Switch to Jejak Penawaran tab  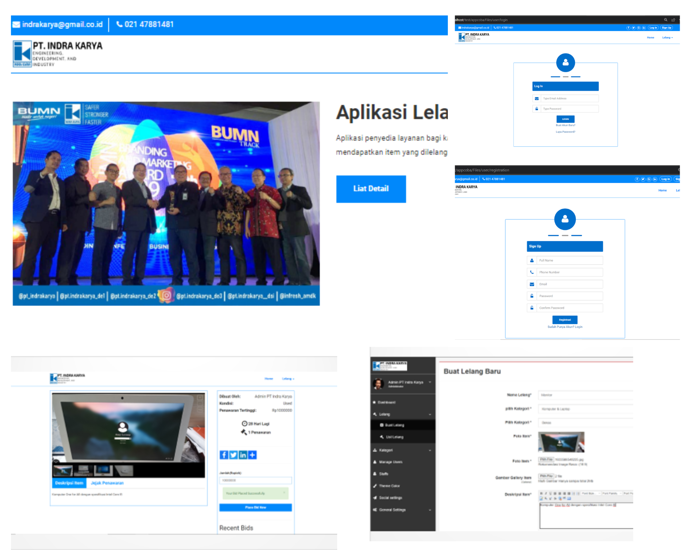pos(107,483)
